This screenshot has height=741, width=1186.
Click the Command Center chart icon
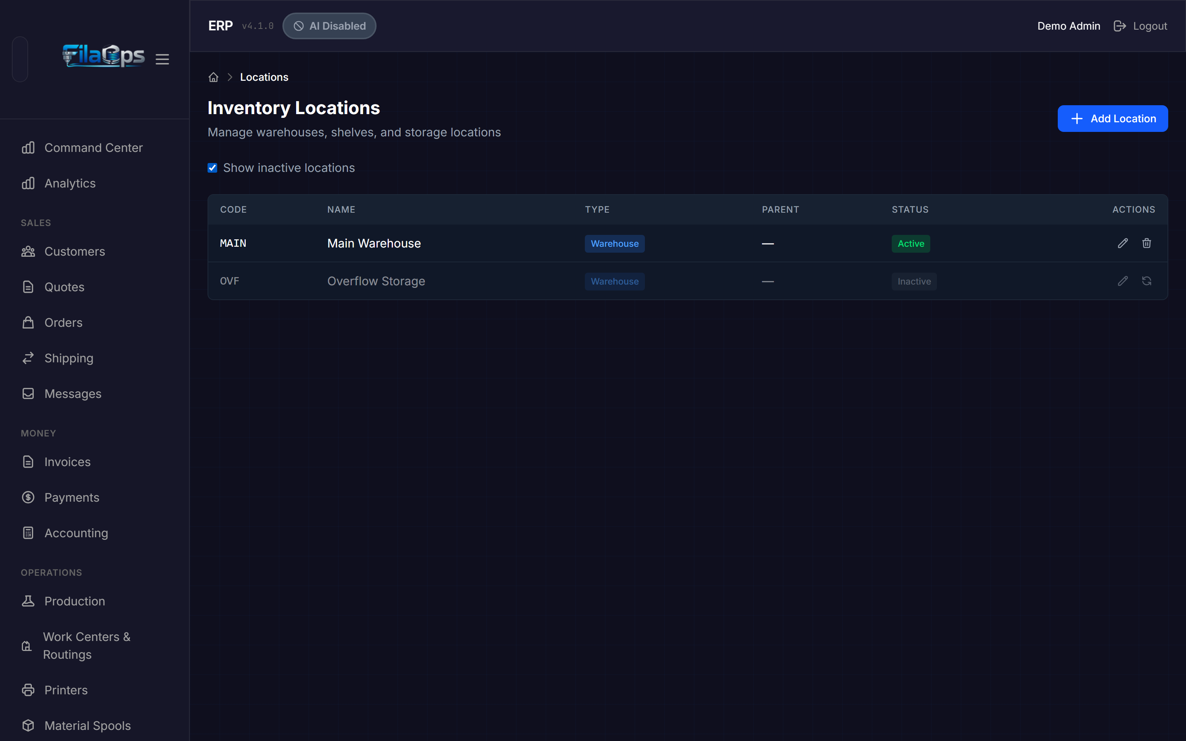click(x=29, y=147)
